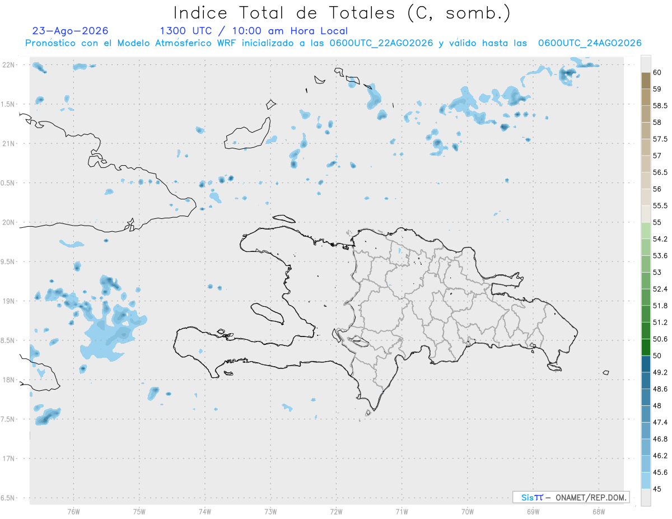
Task: Click longitude label '71W'
Action: 402,511
